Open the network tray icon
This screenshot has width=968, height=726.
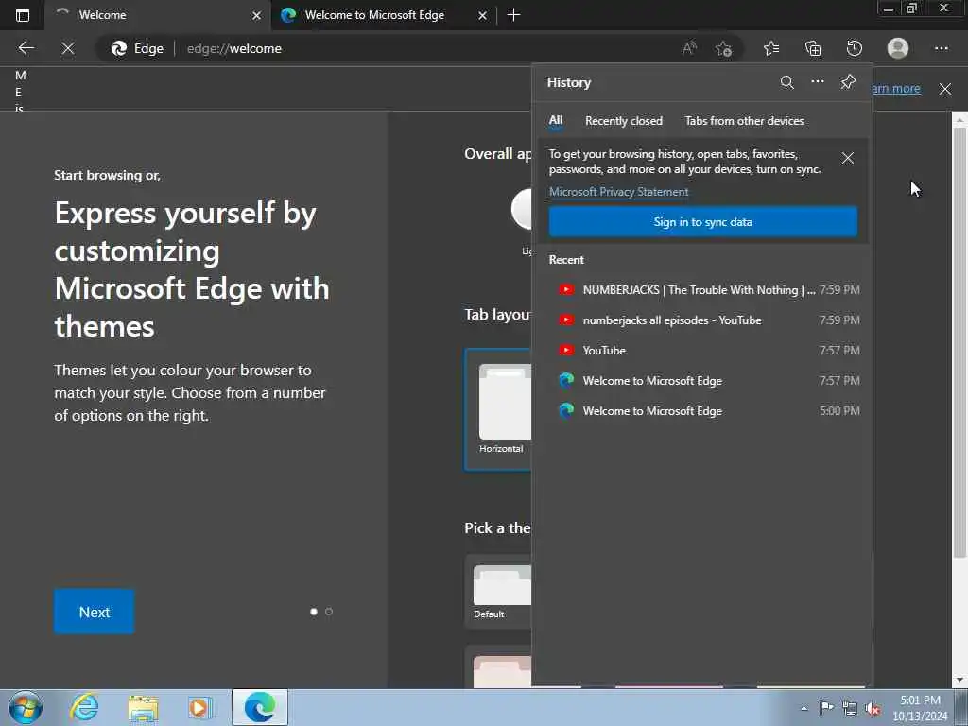coord(850,708)
